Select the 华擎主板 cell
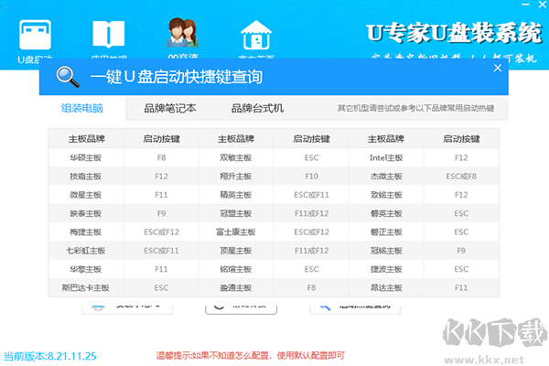 pos(86,269)
